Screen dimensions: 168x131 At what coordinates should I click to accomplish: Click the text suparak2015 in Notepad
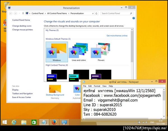[x=111, y=105]
